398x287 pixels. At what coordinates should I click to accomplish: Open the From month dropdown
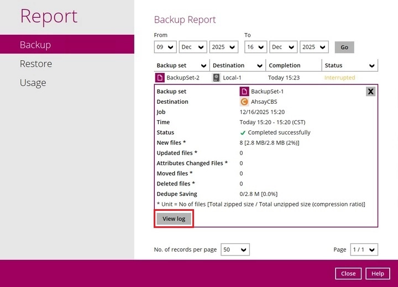click(x=192, y=47)
